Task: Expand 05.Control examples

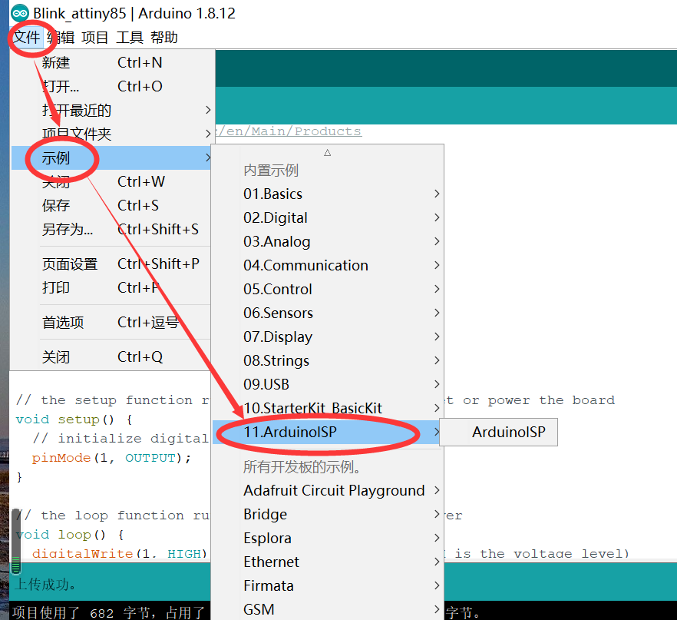Action: [x=329, y=289]
